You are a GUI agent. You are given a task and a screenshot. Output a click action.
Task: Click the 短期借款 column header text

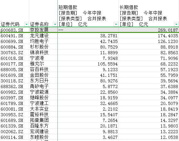[68, 7]
